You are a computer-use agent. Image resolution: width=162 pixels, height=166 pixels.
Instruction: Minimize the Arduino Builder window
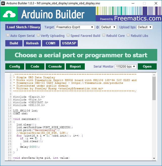click(x=133, y=3)
